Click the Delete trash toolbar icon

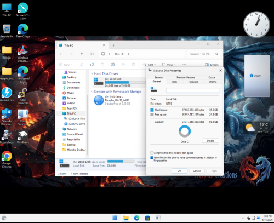[x=134, y=65]
